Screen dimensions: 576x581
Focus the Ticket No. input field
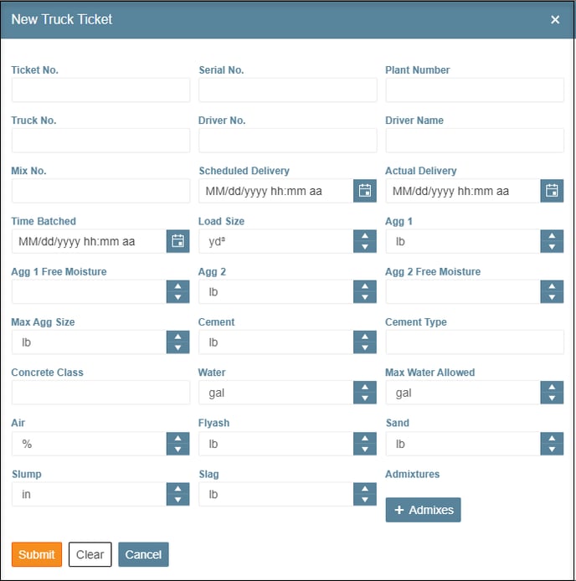pos(100,90)
